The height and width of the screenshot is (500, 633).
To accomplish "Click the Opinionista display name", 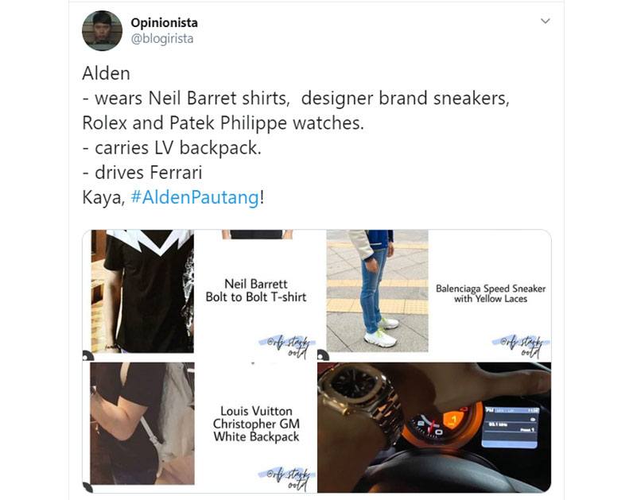I will coord(164,22).
